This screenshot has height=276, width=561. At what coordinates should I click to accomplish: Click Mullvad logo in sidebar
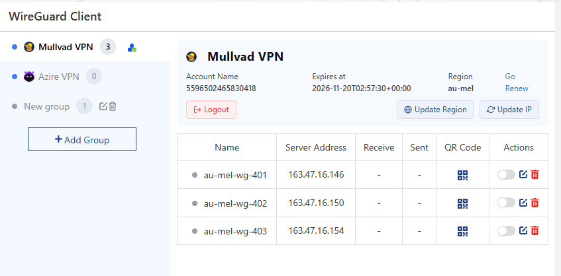pyautogui.click(x=29, y=47)
